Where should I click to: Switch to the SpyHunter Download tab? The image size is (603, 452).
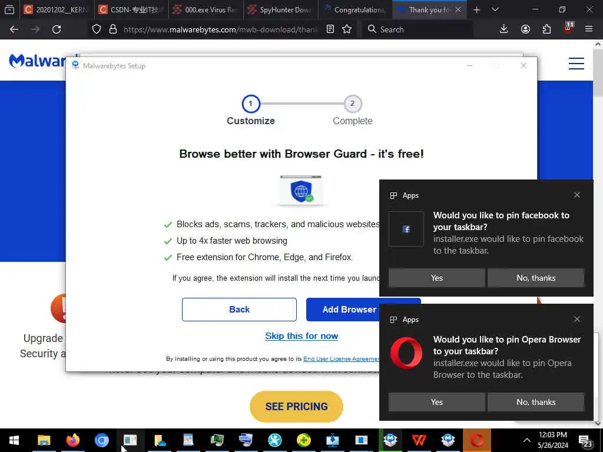click(281, 9)
